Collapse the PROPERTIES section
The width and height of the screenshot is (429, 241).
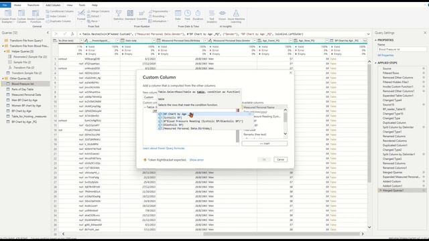point(376,40)
